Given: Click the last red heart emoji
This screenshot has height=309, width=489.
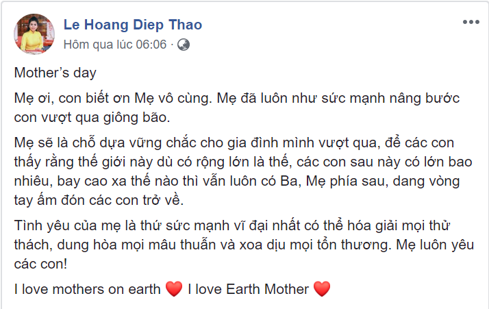Looking at the screenshot, I should [x=321, y=289].
